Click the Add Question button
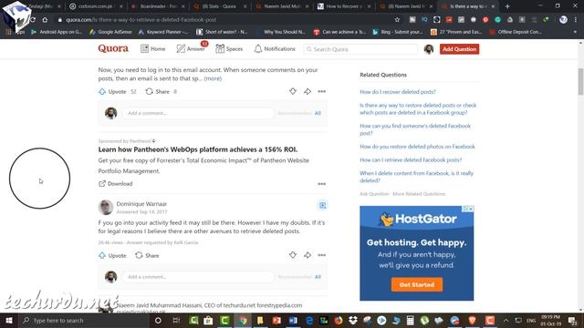This screenshot has height=328, width=584. (459, 49)
